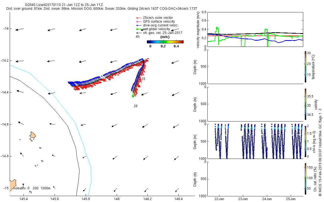Click the chl-a colorbar

(x=305, y=141)
